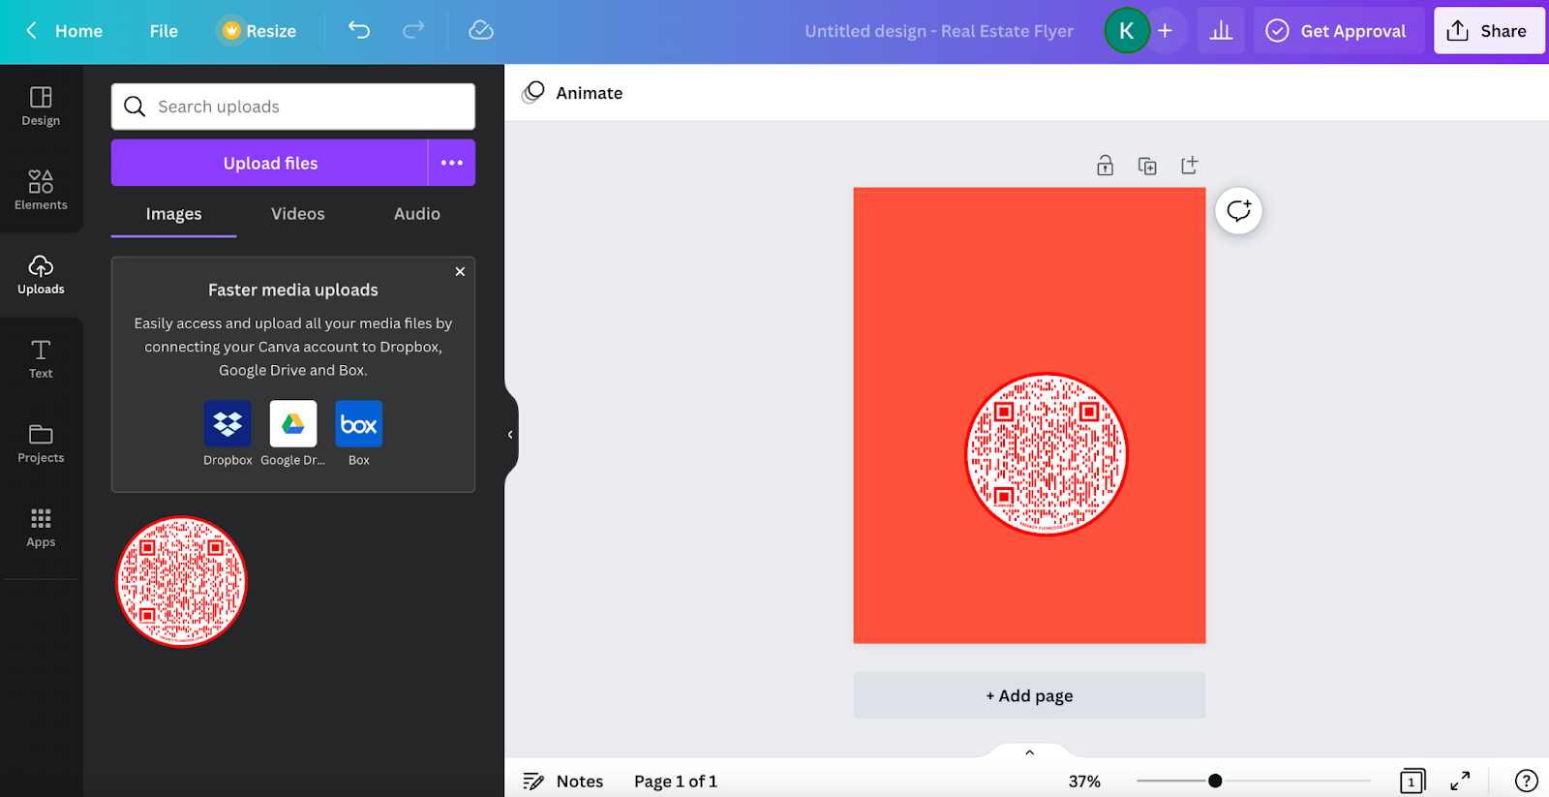
Task: Lock the page with lock icon
Action: [x=1105, y=166]
